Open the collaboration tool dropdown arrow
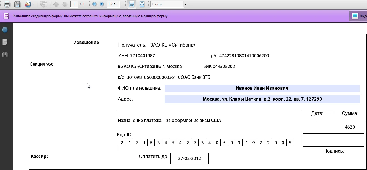The height and width of the screenshot is (170, 367). tap(33, 4)
